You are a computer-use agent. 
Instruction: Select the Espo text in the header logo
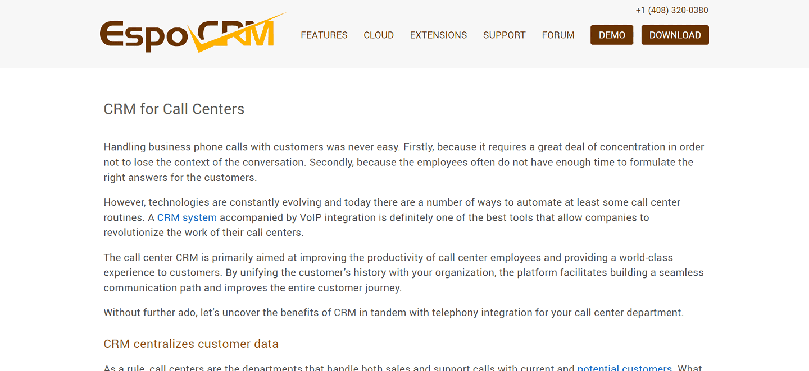tap(142, 34)
